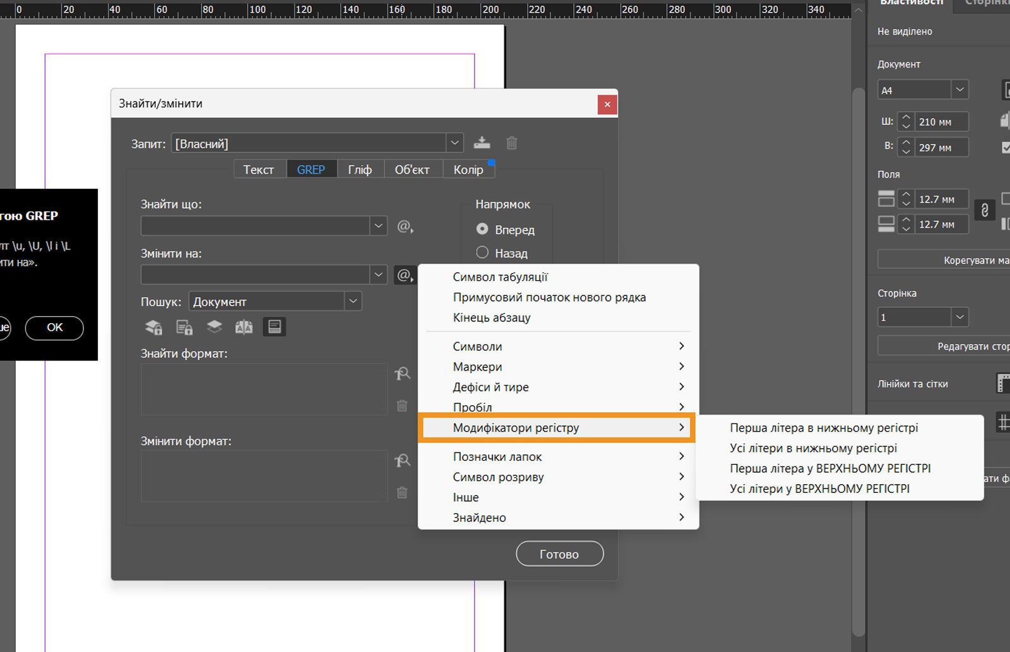Open the A4 page size dropdown
The height and width of the screenshot is (652, 1010).
[x=959, y=90]
